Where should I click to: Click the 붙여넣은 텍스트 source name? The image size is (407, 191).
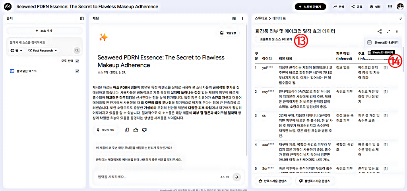[26, 71]
